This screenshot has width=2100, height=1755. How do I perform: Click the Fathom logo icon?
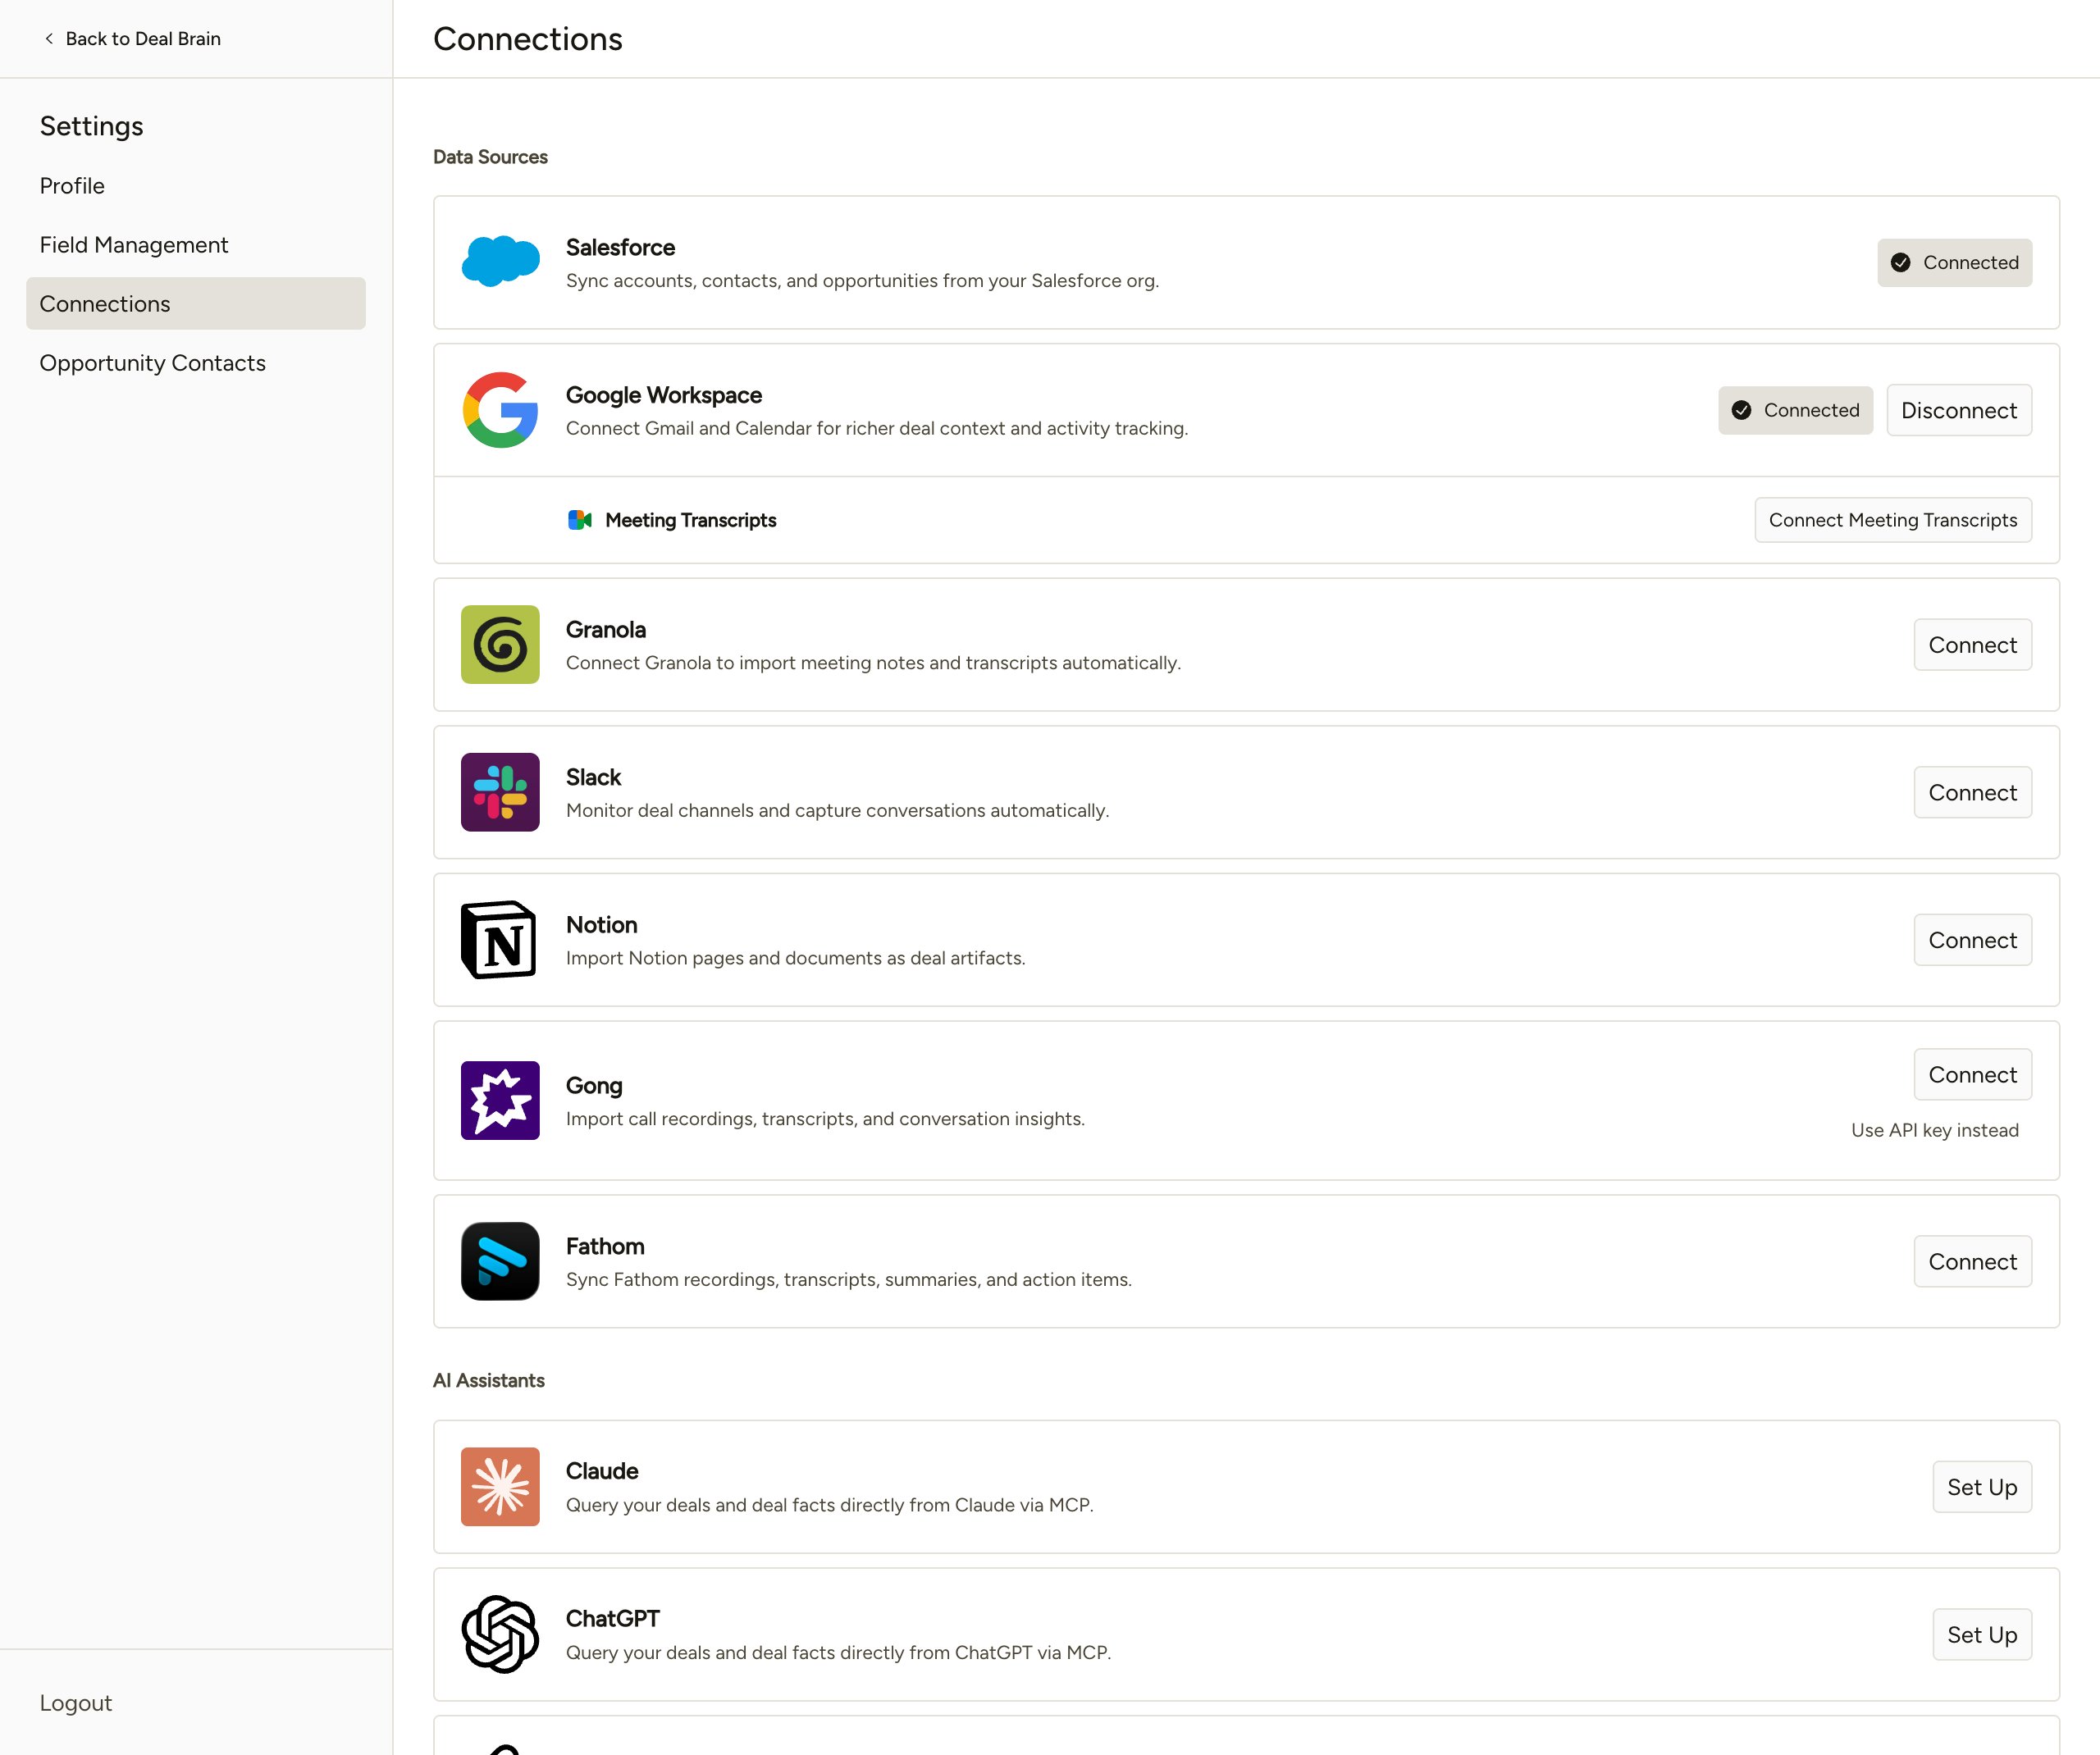500,1261
